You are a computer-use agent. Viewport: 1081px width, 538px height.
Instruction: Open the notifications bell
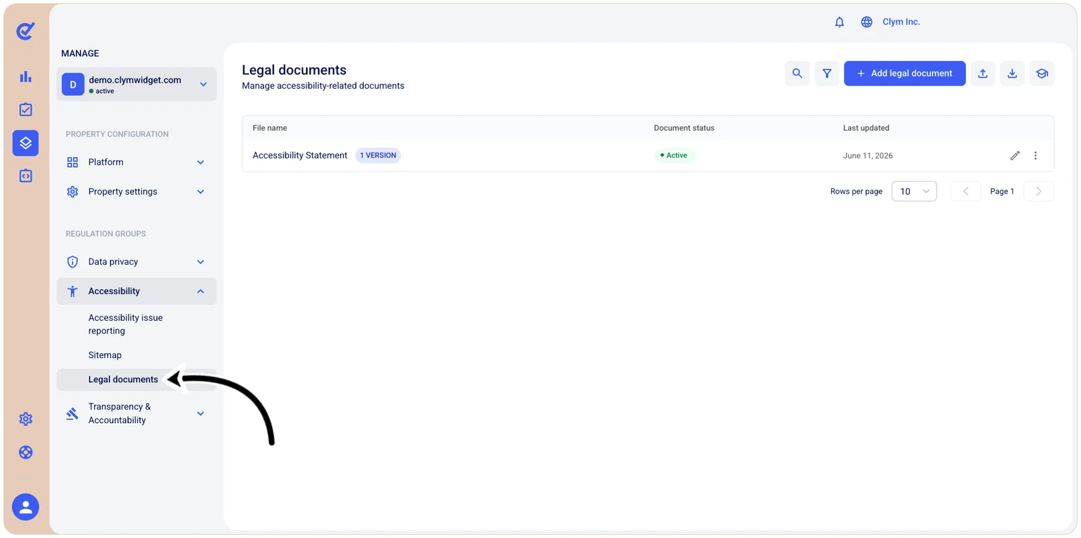pos(839,22)
